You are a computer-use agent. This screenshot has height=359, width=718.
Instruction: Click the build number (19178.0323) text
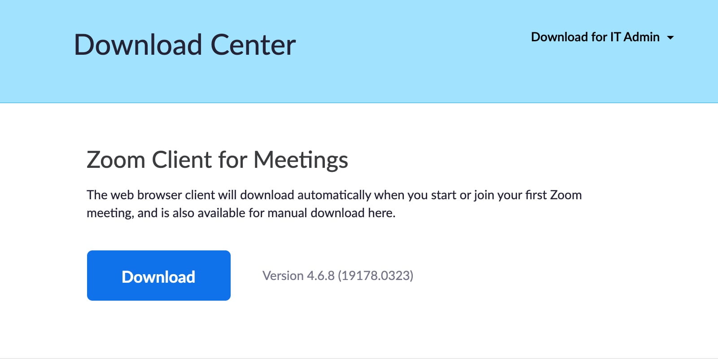(x=376, y=276)
